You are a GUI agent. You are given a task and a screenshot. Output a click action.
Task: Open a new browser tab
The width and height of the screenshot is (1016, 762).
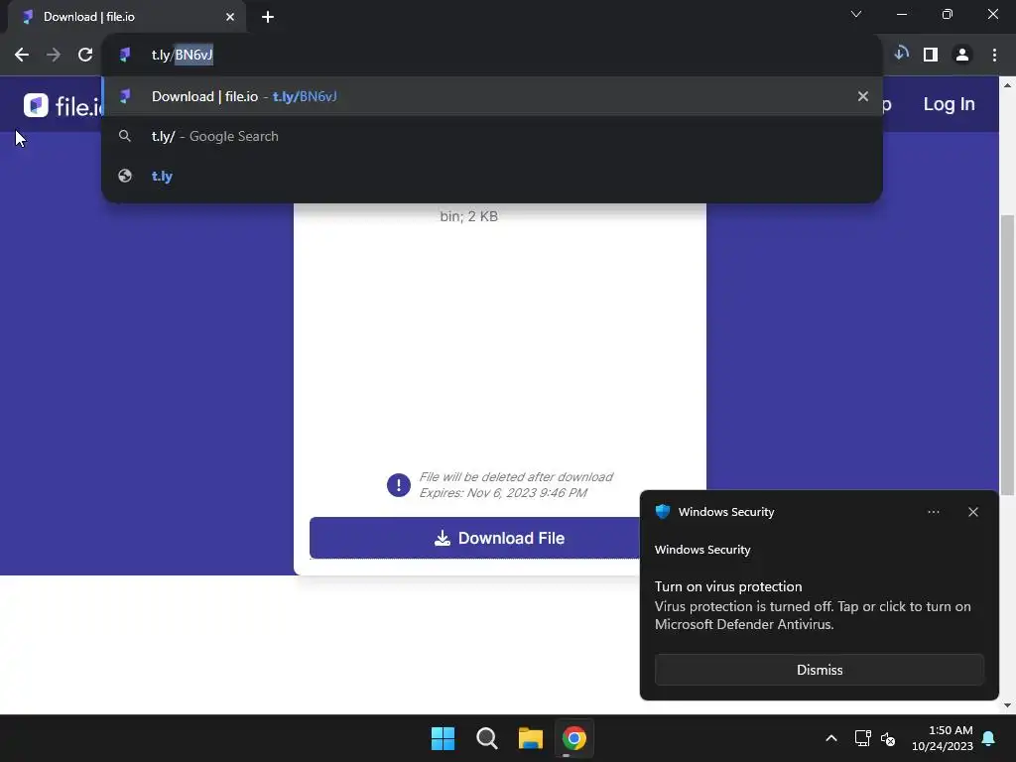[268, 17]
